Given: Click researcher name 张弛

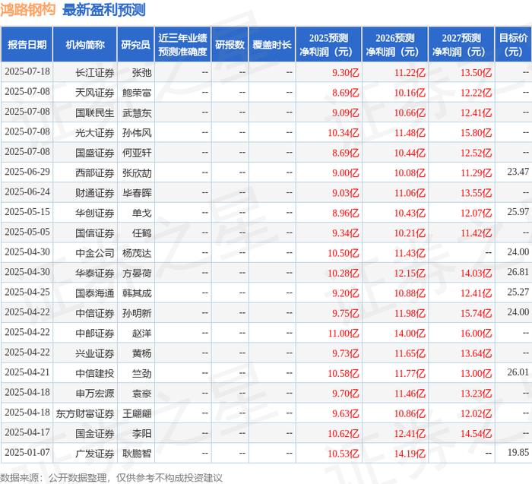Looking at the screenshot, I should (x=142, y=73).
